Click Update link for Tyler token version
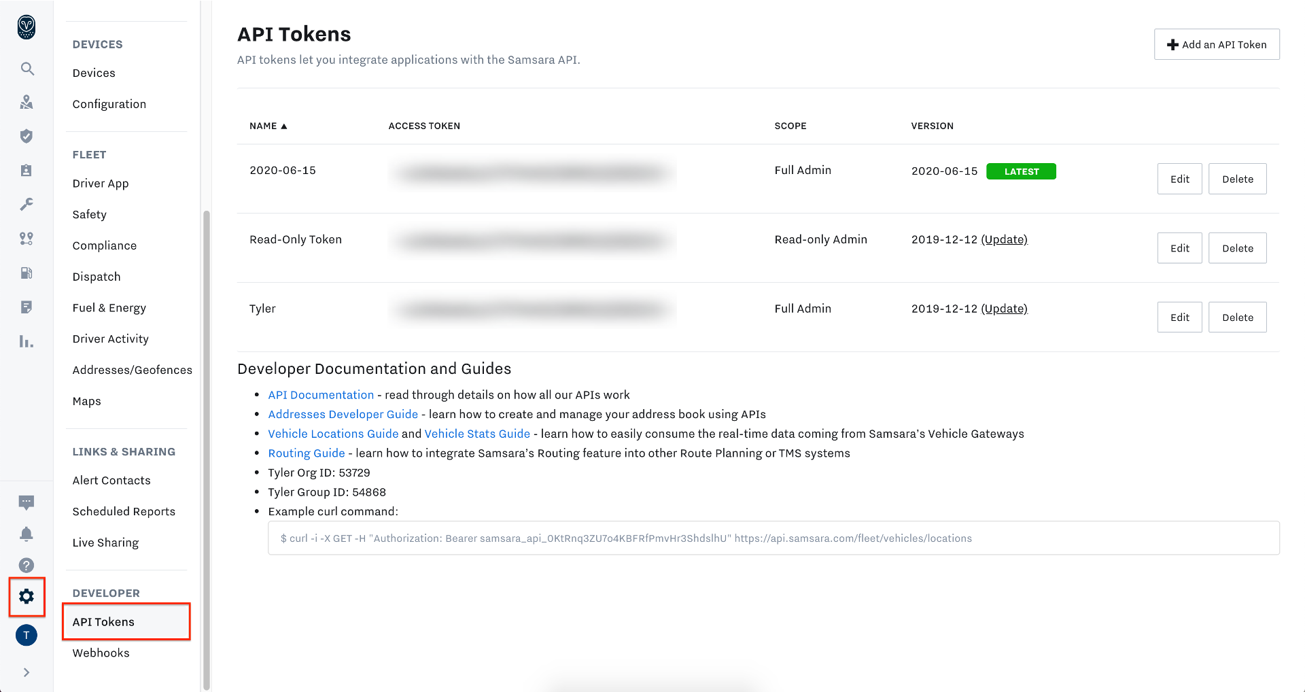Image resolution: width=1305 pixels, height=692 pixels. tap(1005, 309)
